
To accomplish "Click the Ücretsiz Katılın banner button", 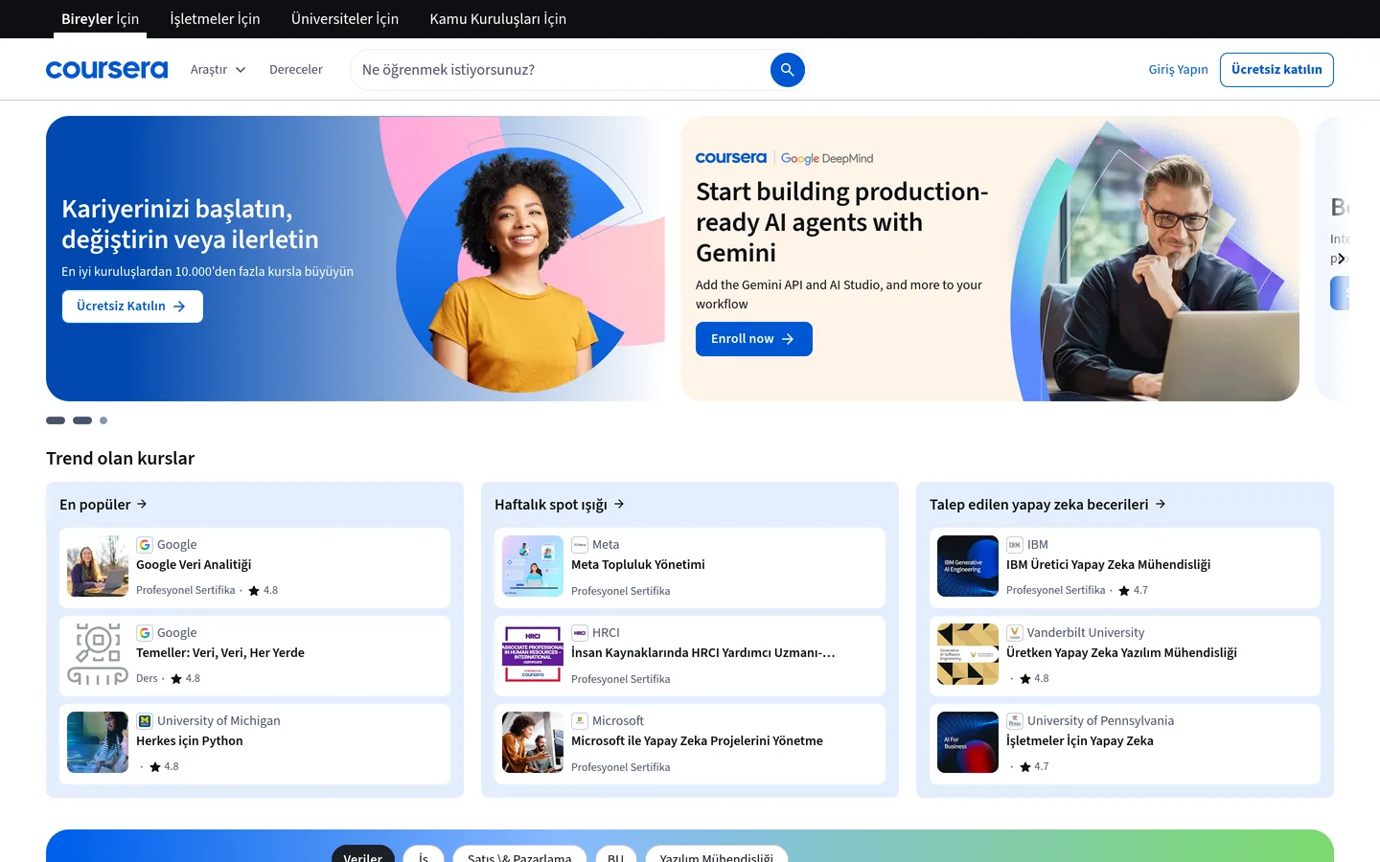I will [132, 306].
